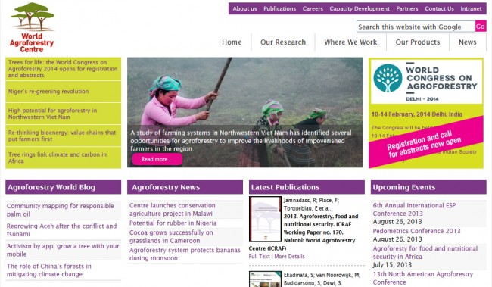The image size is (492, 287).
Task: Select the Where We Work tab
Action: click(350, 42)
